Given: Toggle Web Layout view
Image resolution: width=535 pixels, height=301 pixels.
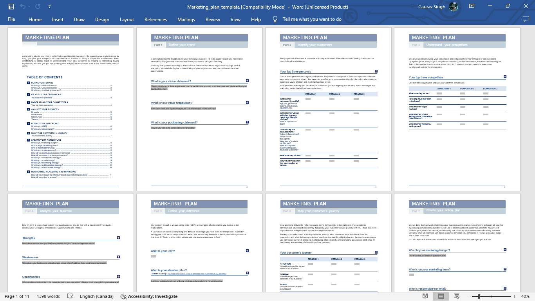Looking at the screenshot, I should [457, 296].
